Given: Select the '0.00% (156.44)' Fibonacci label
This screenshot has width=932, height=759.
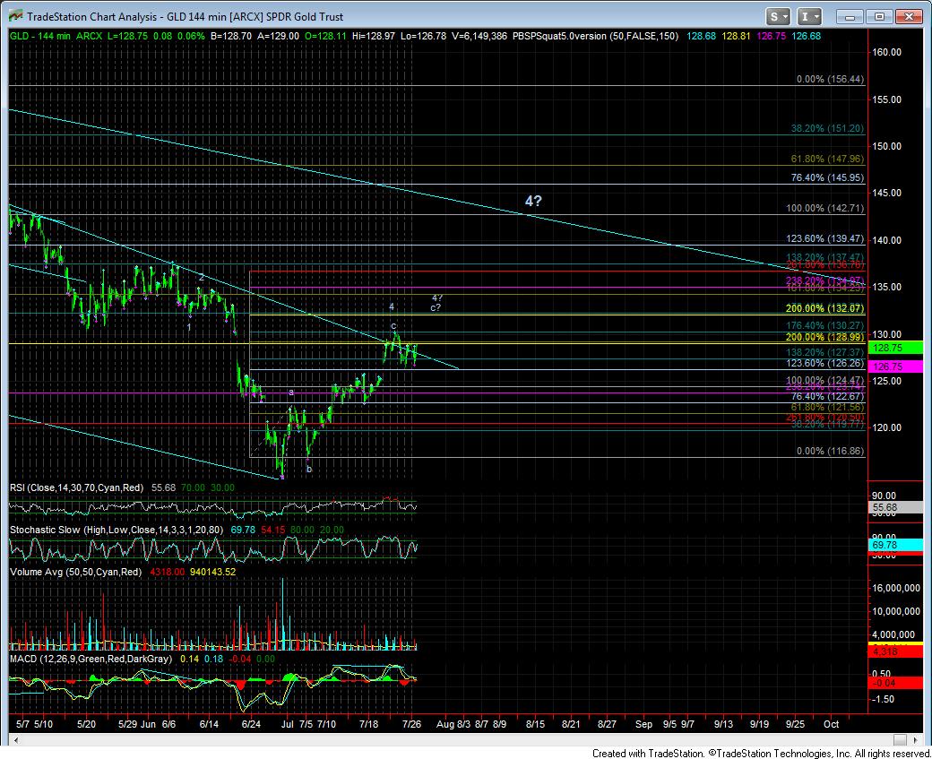Looking at the screenshot, I should tap(831, 79).
